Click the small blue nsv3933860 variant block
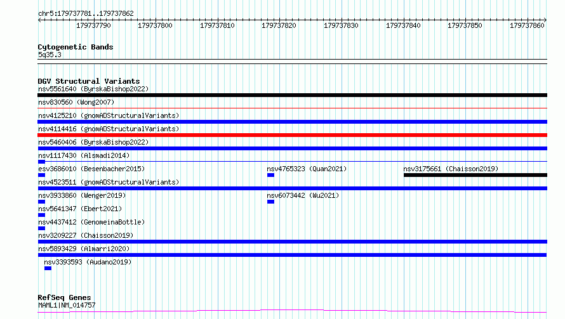This screenshot has height=319, width=565. coord(41,202)
